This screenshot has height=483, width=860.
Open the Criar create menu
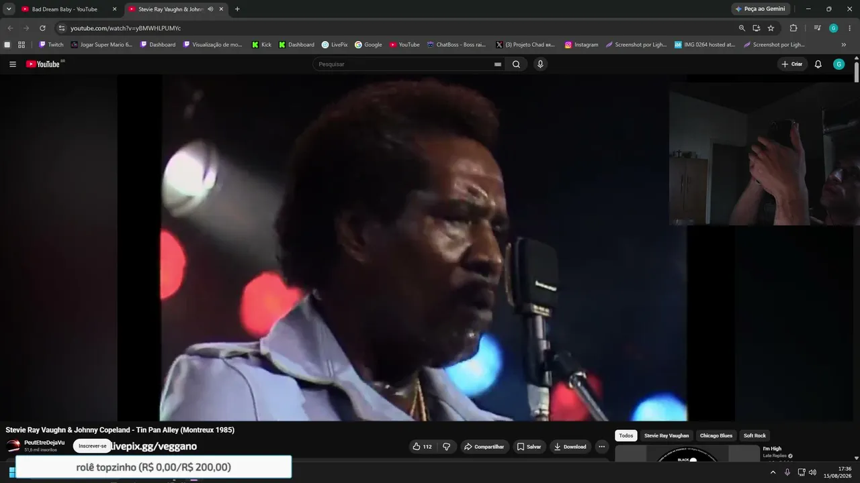[792, 64]
